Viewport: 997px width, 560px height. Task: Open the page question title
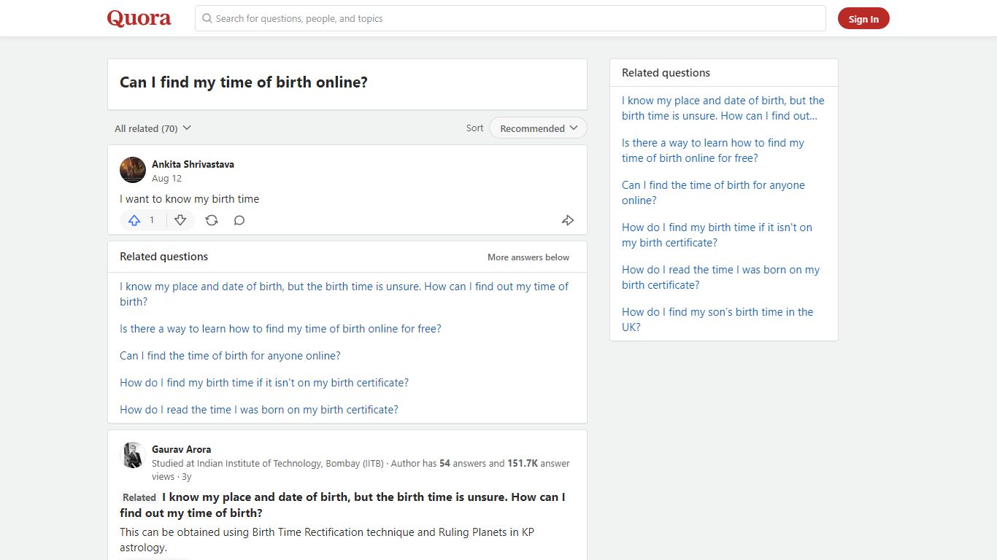(244, 82)
